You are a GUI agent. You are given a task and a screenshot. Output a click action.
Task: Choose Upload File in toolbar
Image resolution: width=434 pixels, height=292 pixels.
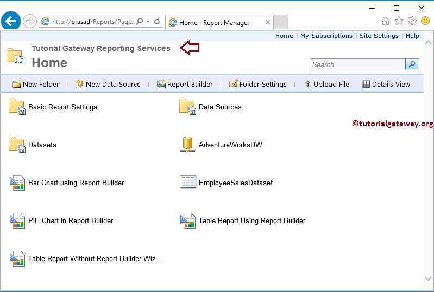coord(331,84)
